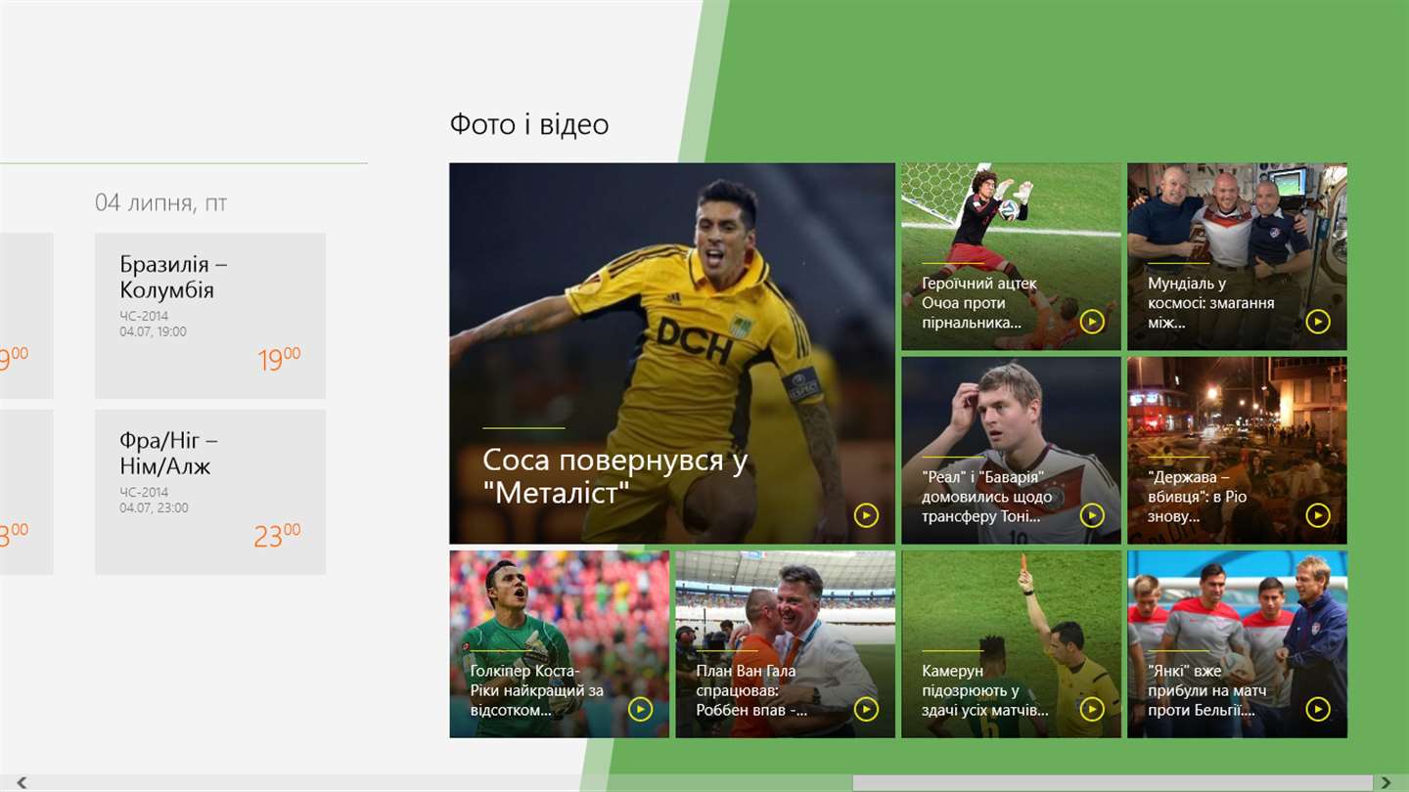Click play icon on "Реал" і "Баварія" tile

tap(1092, 515)
